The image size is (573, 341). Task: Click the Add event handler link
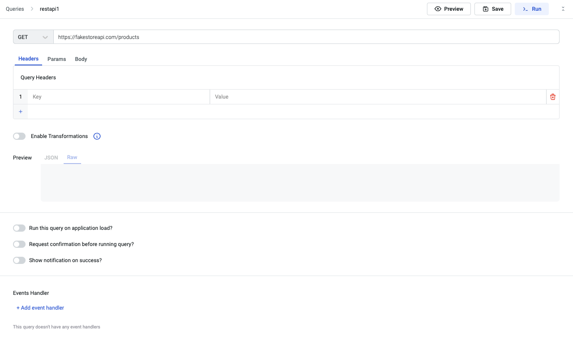coord(40,308)
